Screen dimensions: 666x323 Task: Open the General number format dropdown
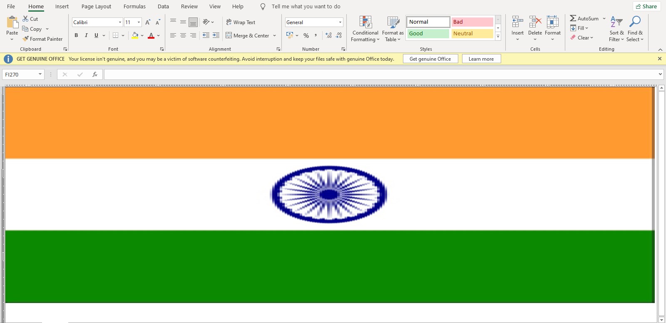340,22
